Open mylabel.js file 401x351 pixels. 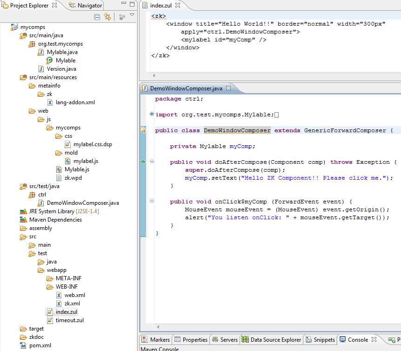[x=86, y=161]
